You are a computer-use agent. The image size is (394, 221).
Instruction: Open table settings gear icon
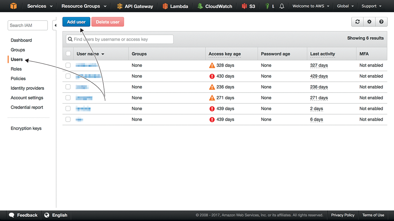pyautogui.click(x=369, y=22)
